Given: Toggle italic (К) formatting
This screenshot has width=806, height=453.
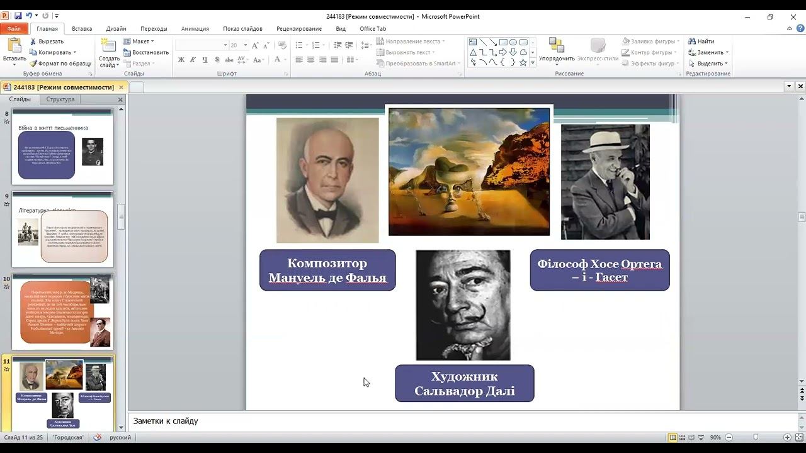Looking at the screenshot, I should 193,60.
